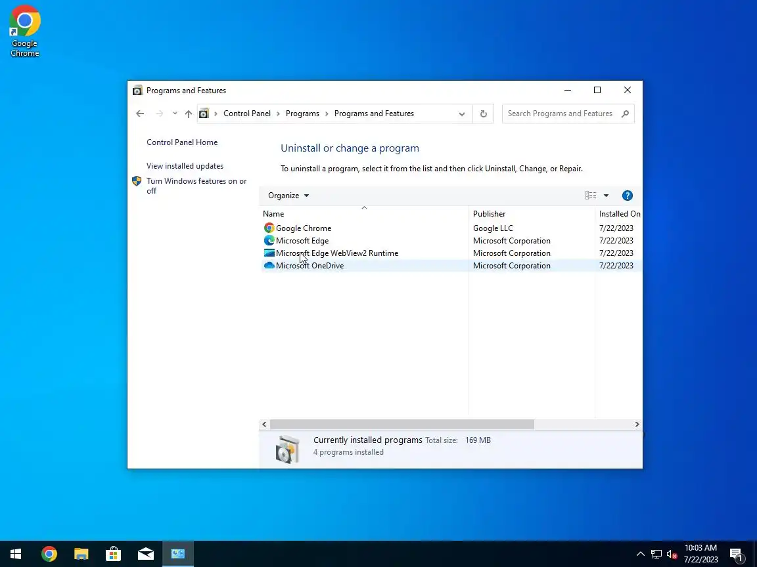
Task: Minimize the Programs and Features window
Action: click(568, 90)
